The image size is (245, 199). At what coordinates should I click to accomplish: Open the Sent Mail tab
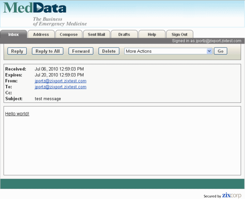point(97,35)
